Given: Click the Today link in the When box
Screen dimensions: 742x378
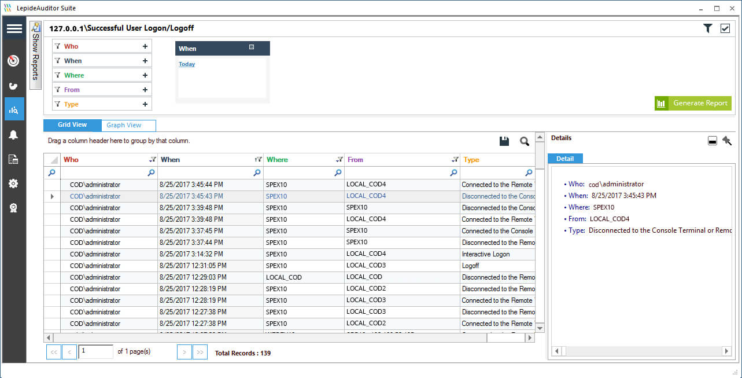Looking at the screenshot, I should [186, 64].
